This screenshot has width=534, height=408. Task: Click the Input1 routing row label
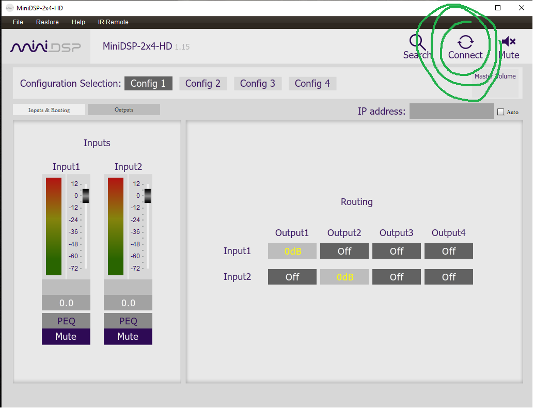[237, 251]
